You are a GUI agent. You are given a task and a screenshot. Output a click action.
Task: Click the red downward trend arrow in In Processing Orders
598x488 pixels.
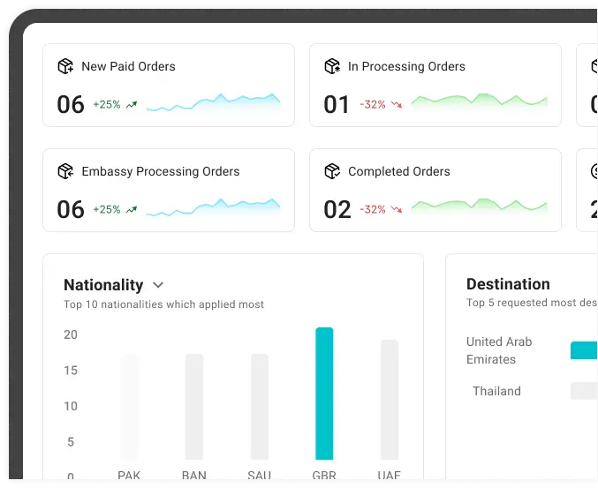[x=397, y=104]
